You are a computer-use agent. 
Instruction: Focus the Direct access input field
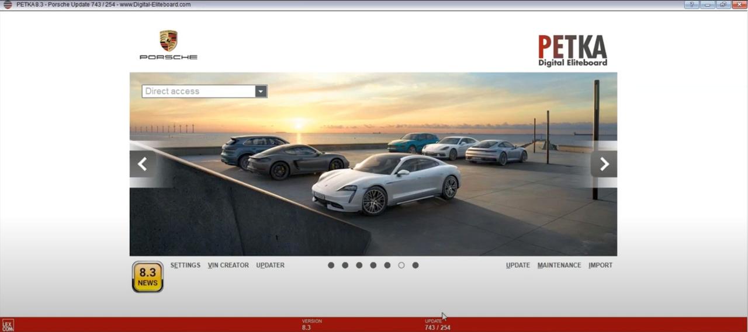click(x=198, y=91)
